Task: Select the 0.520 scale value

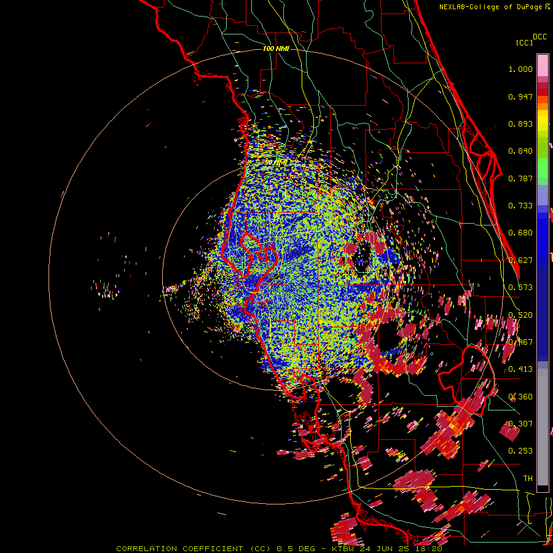Action: (520, 315)
